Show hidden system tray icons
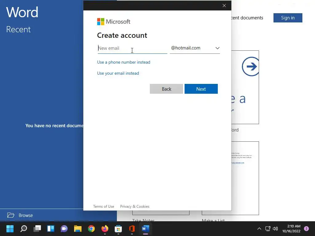Image resolution: width=315 pixels, height=236 pixels. 259,229
